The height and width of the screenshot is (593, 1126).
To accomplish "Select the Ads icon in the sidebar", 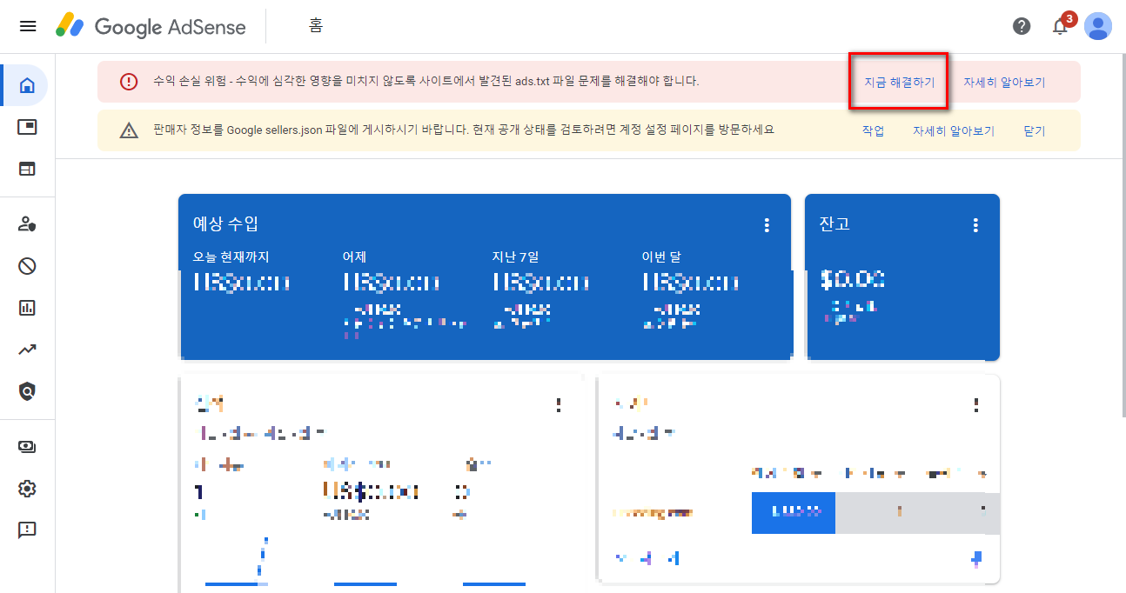I will tap(26, 126).
